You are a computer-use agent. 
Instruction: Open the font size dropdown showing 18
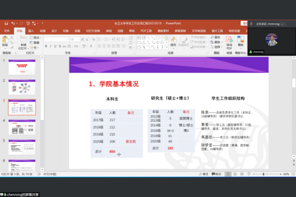point(75,40)
